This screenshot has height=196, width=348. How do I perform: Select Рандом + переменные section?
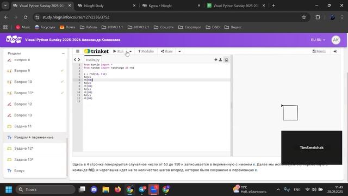pyautogui.click(x=35, y=137)
